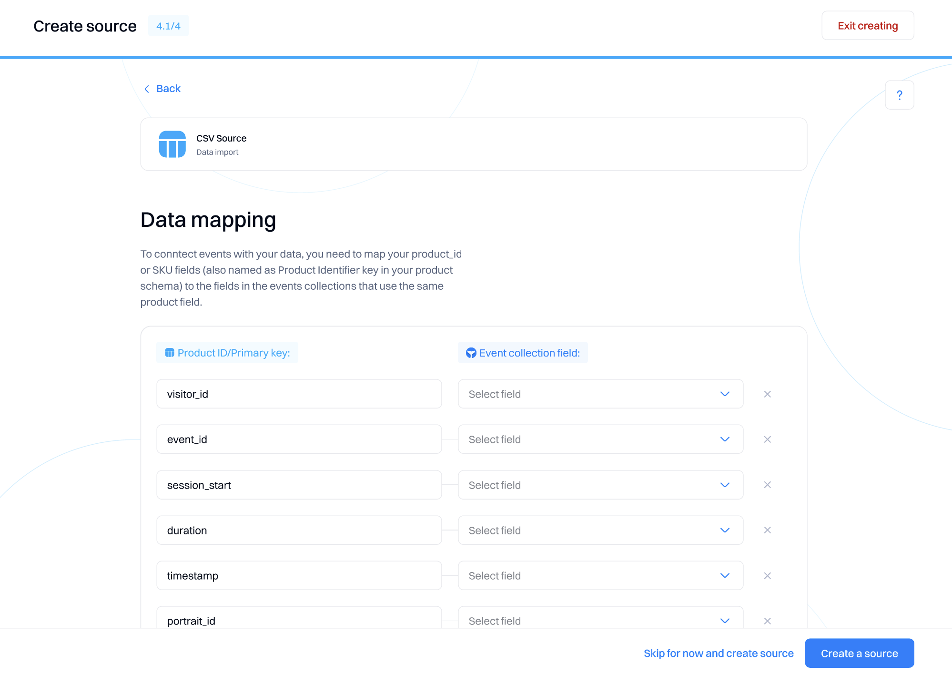Click Create a source button

coord(859,653)
